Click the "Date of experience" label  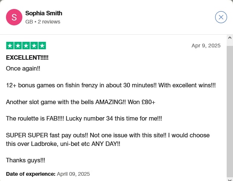31,174
